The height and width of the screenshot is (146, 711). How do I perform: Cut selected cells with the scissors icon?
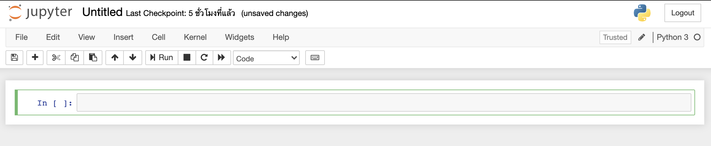56,57
